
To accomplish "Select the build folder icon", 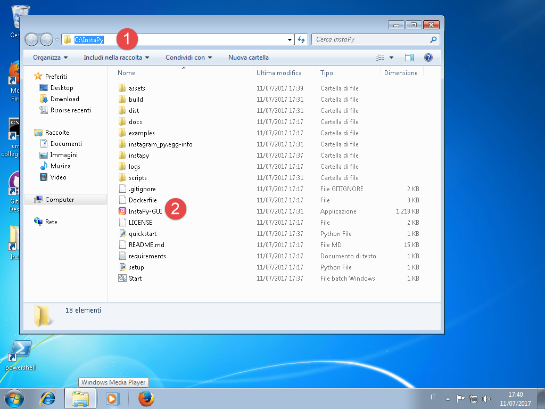I will tap(122, 99).
